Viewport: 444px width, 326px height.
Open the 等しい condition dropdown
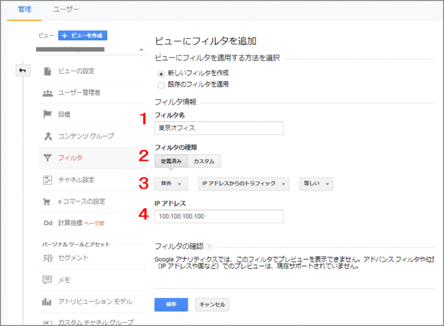pyautogui.click(x=316, y=184)
